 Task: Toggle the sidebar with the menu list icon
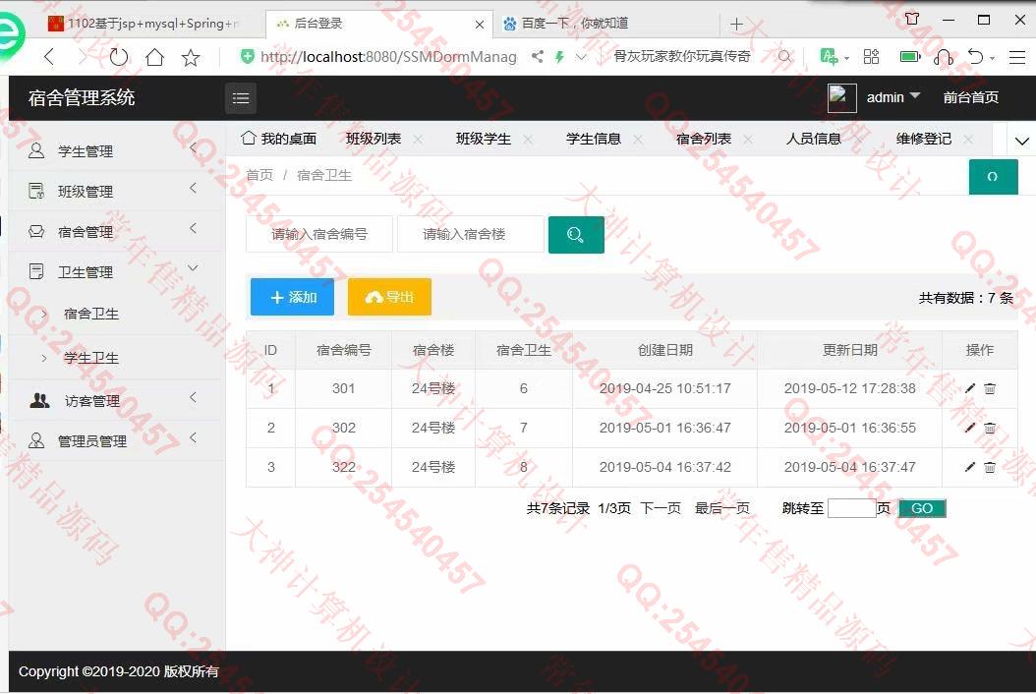pos(241,98)
